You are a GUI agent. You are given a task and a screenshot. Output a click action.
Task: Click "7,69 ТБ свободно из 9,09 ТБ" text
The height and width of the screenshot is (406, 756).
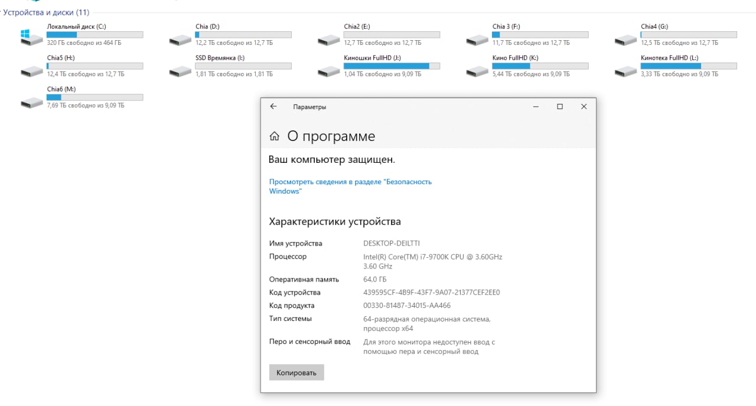point(86,106)
